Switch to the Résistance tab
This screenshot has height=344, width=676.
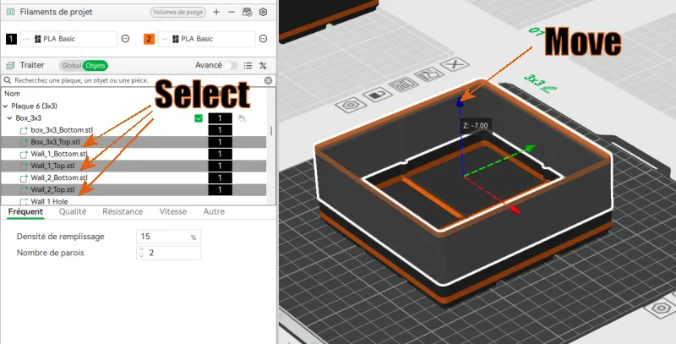(x=123, y=211)
